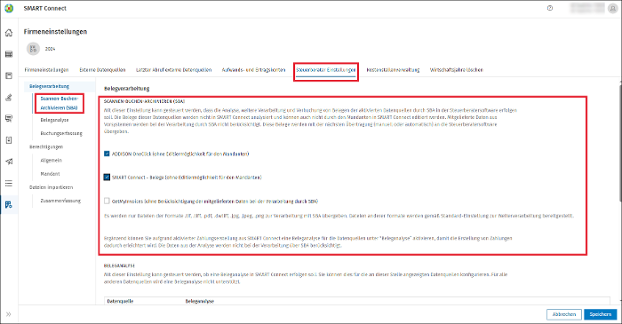Select Berechtigungen in the left tree
The image size is (622, 324).
click(x=46, y=147)
